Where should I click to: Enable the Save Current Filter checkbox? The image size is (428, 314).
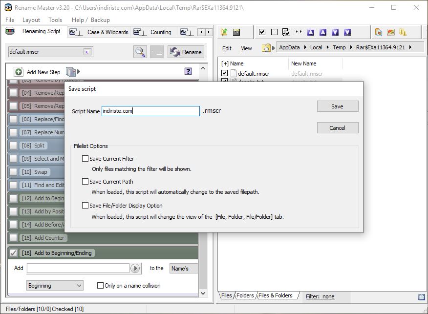click(85, 159)
